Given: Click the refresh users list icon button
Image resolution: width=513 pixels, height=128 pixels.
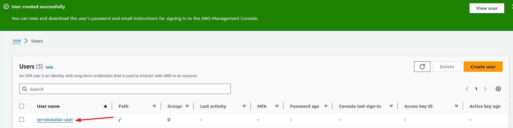Looking at the screenshot, I should click(422, 67).
